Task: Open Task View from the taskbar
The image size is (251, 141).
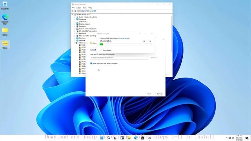Action: pos(115,137)
